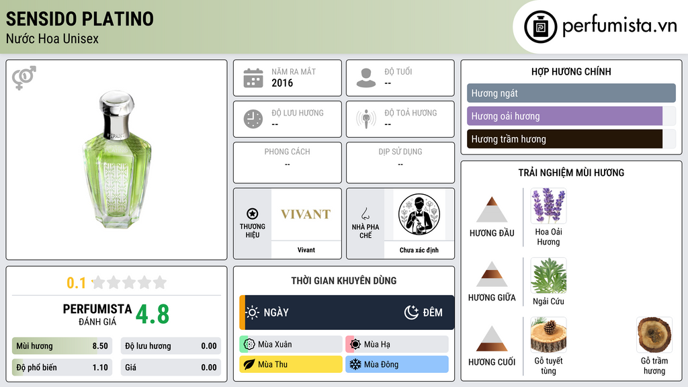Click the person icon beside Độ tuổi
Image resolution: width=688 pixels, height=387 pixels.
366,78
